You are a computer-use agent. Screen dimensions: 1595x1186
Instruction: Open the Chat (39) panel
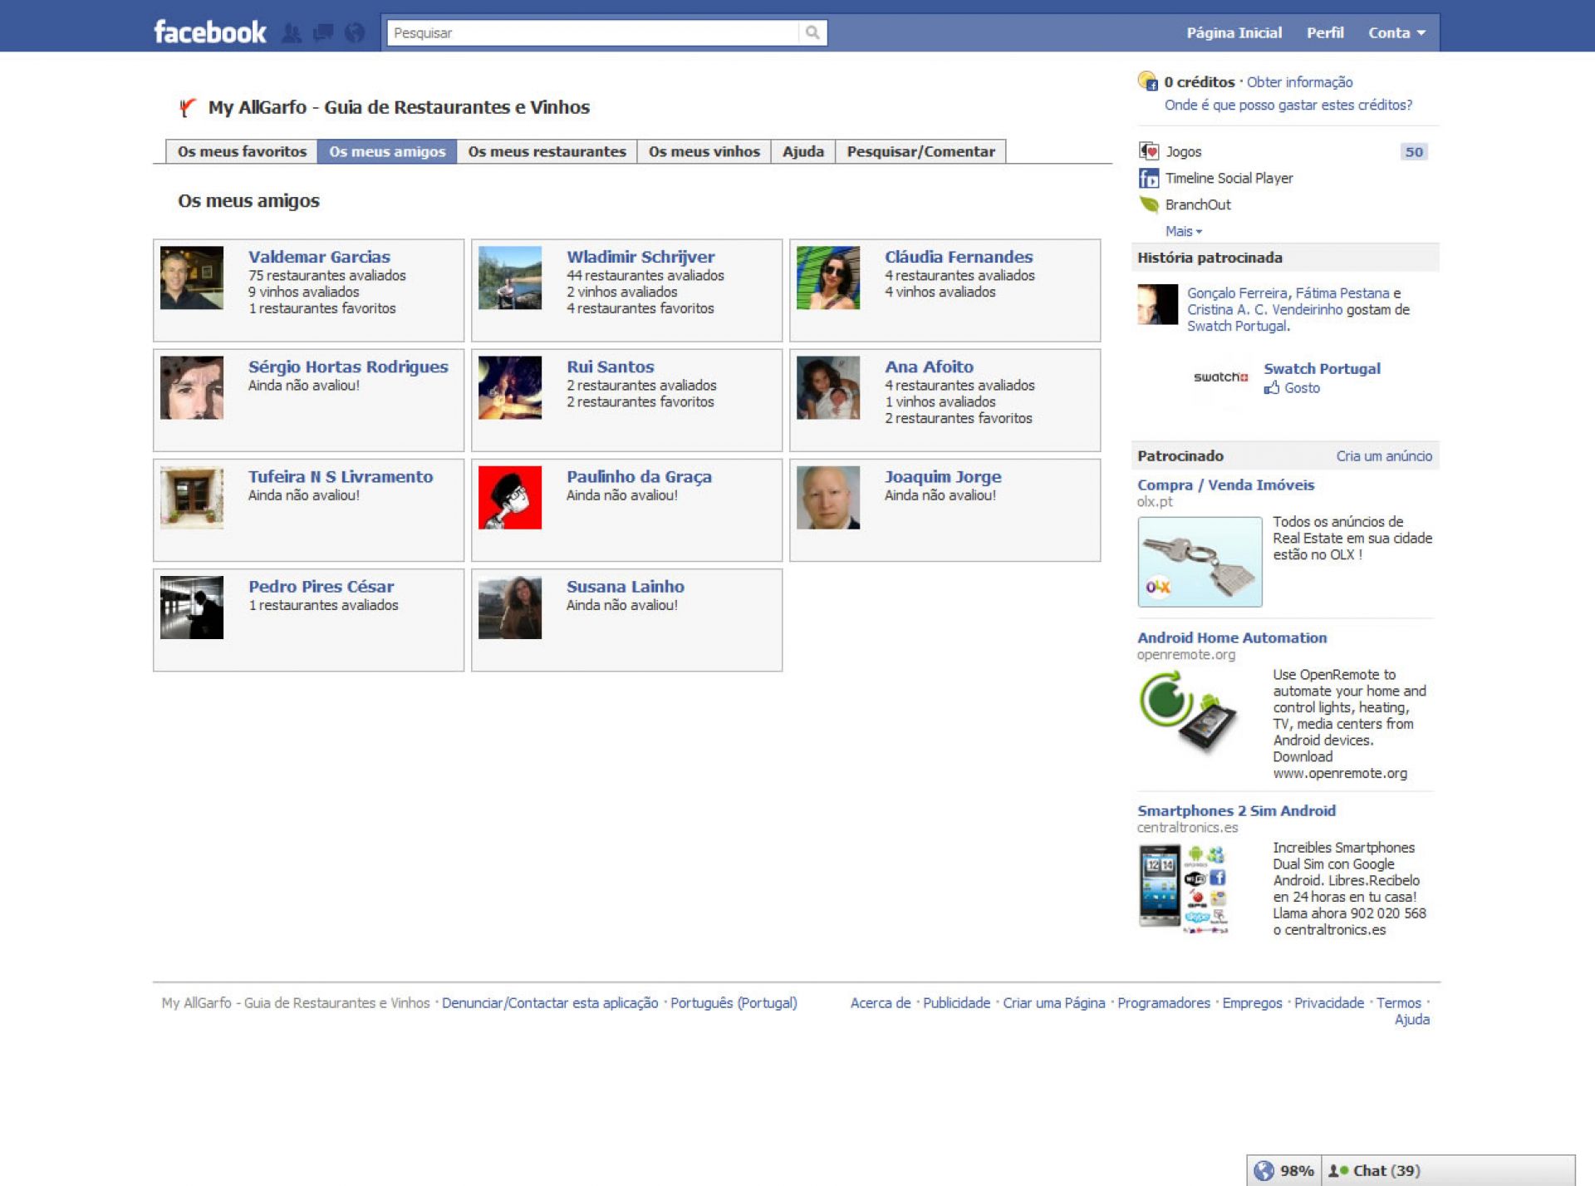pos(1386,1170)
